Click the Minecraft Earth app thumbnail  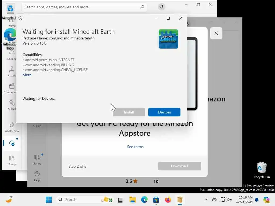pos(168,39)
